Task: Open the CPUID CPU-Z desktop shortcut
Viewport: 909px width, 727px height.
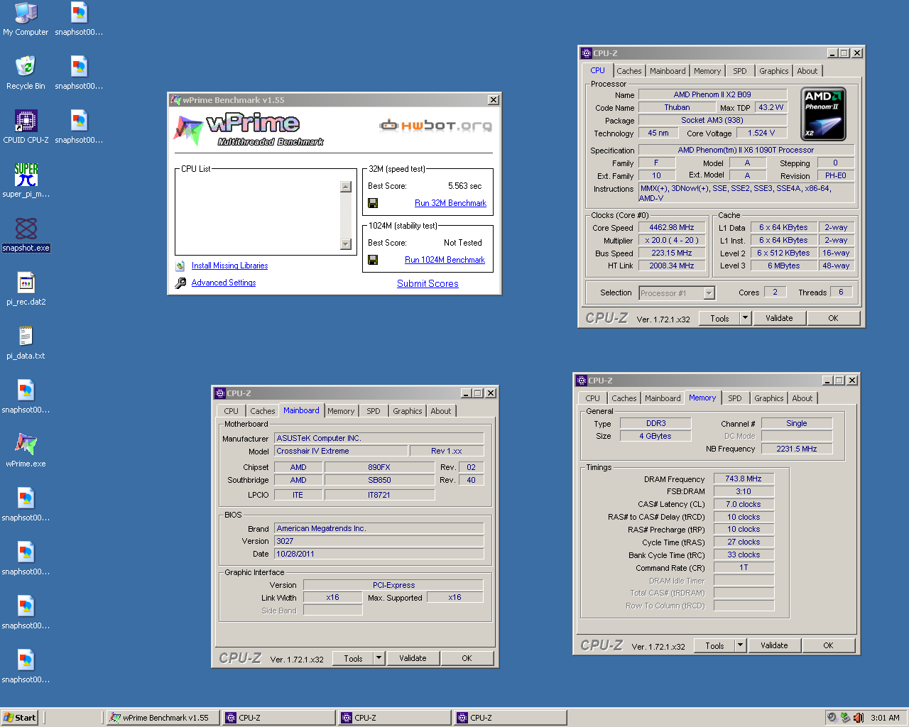Action: tap(26, 121)
